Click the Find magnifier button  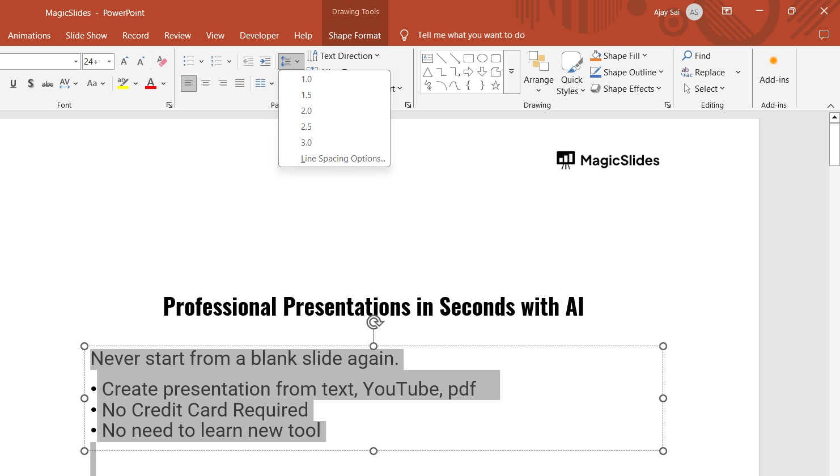[x=696, y=56]
